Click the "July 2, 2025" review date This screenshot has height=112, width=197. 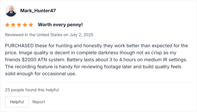click(81, 35)
